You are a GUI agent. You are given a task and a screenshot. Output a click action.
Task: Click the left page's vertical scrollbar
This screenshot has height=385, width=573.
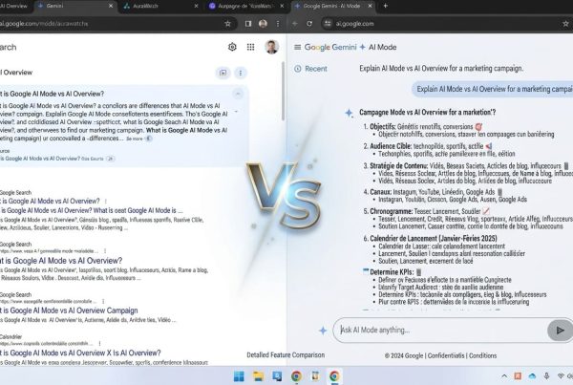[283, 92]
